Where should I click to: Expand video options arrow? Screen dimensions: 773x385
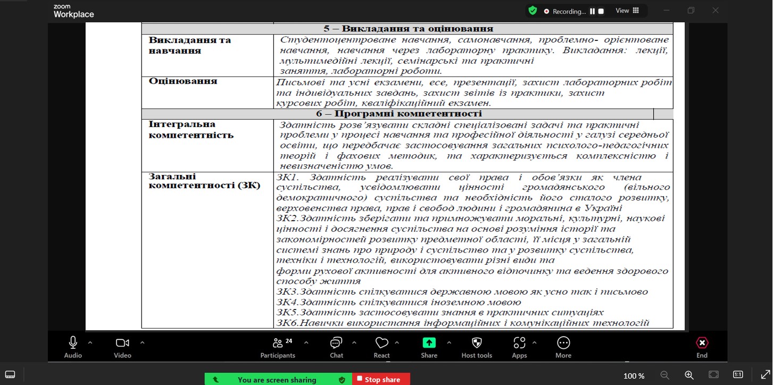pyautogui.click(x=142, y=342)
